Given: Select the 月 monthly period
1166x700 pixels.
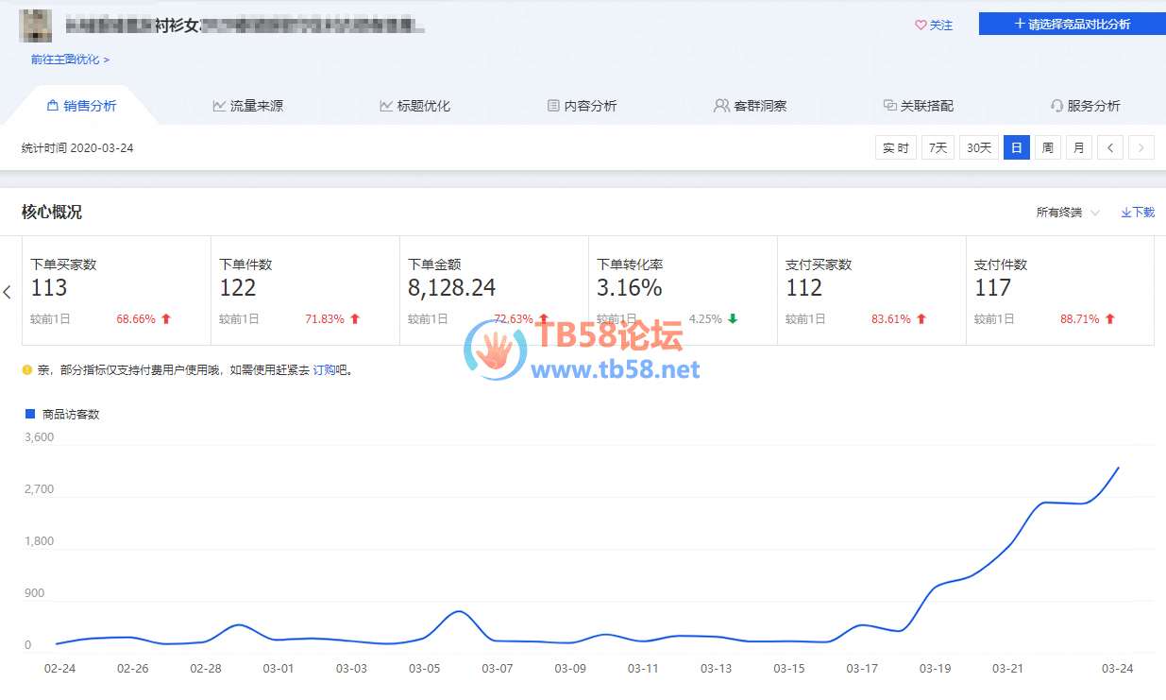Looking at the screenshot, I should tap(1078, 147).
